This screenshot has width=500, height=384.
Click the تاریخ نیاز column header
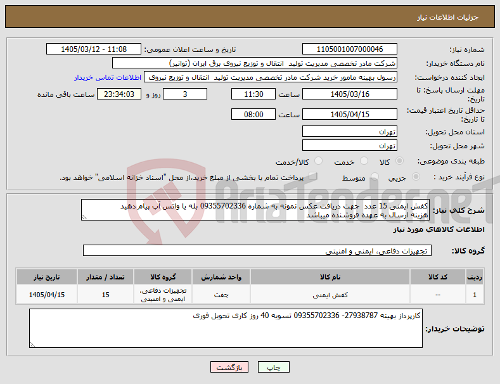(46, 277)
